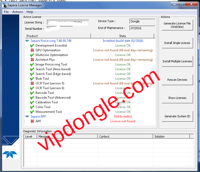Click red X icon beside APF

click(32, 121)
